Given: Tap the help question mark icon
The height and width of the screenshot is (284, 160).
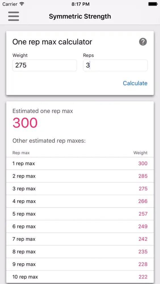Looking at the screenshot, I should (143, 42).
